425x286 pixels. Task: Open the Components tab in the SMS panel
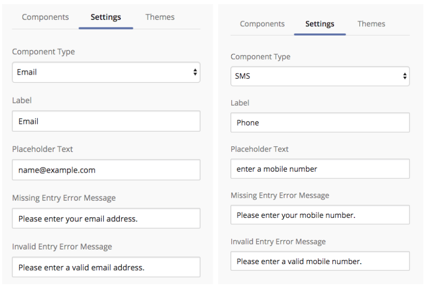[x=262, y=24]
